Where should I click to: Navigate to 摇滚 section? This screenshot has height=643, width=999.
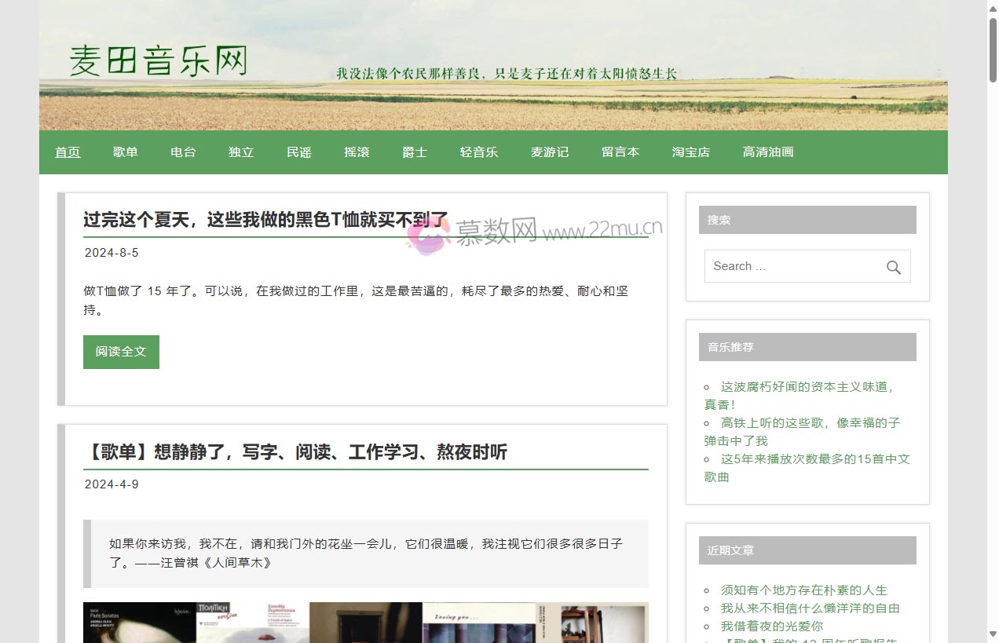click(x=357, y=152)
